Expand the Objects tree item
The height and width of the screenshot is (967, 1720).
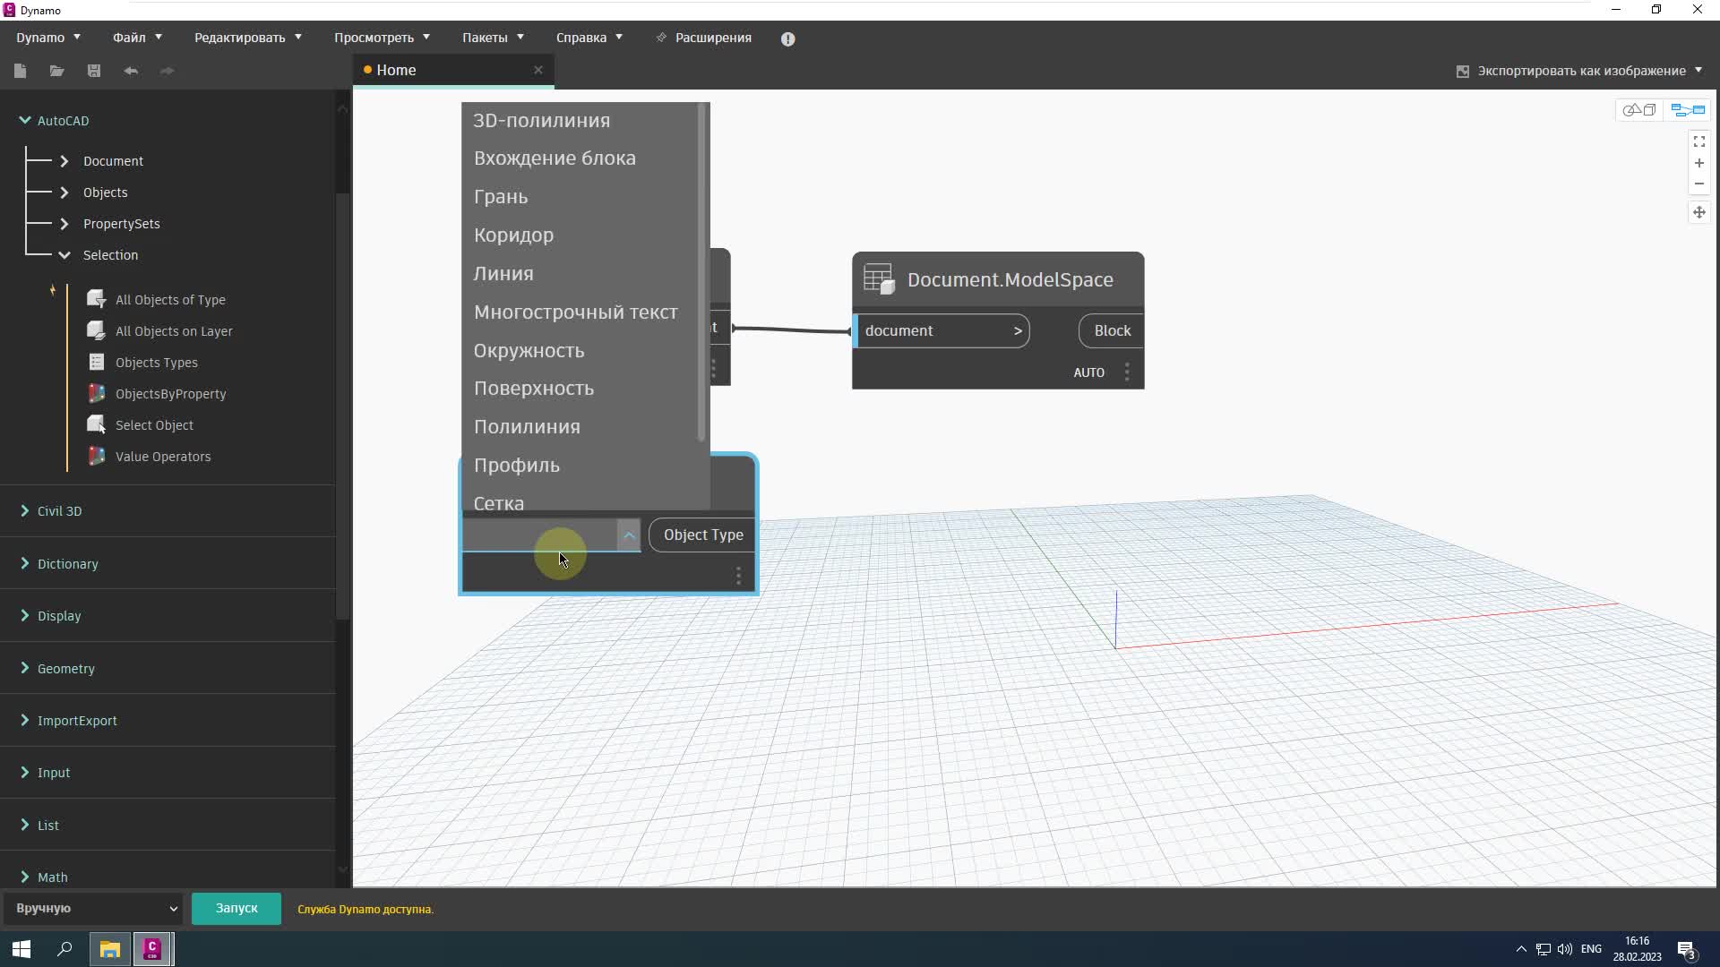(x=64, y=193)
